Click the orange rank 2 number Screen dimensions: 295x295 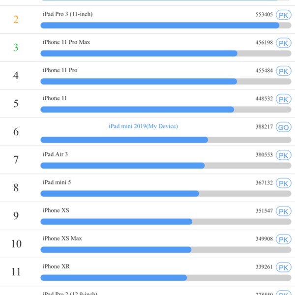[x=16, y=20]
